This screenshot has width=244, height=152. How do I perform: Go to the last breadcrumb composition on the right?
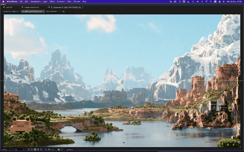click(x=63, y=11)
